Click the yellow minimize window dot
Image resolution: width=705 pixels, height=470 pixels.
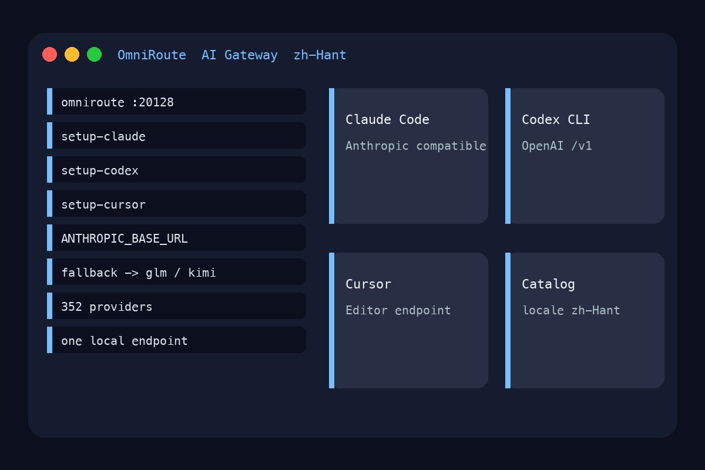pyautogui.click(x=72, y=54)
